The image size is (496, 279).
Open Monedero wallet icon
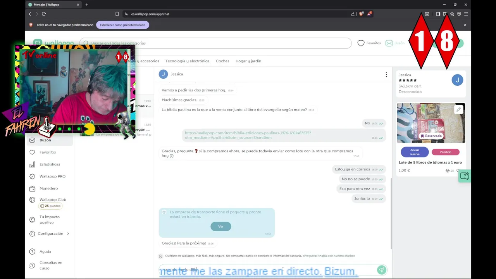(x=32, y=188)
